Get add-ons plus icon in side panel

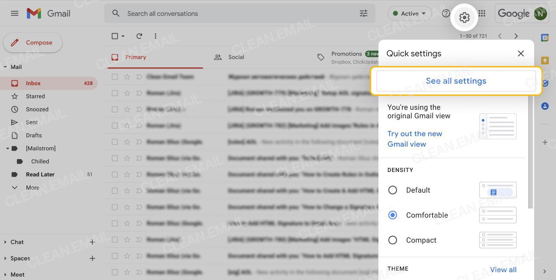[545, 142]
